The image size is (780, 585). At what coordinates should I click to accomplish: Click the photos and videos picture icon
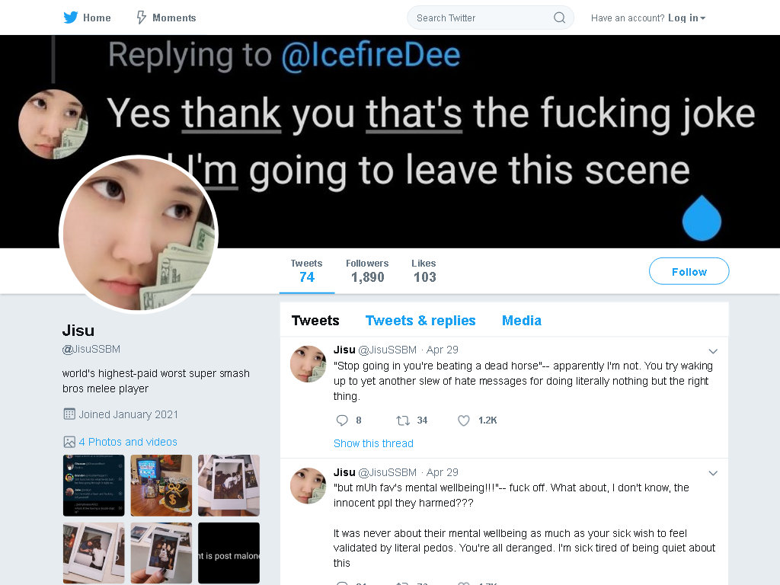coord(69,442)
